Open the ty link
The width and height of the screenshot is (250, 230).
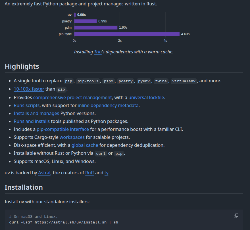106,173
